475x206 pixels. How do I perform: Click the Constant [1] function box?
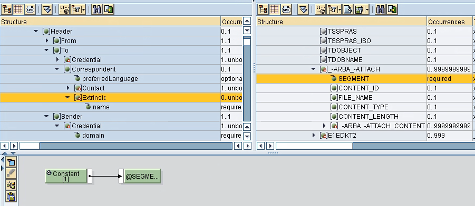66,176
